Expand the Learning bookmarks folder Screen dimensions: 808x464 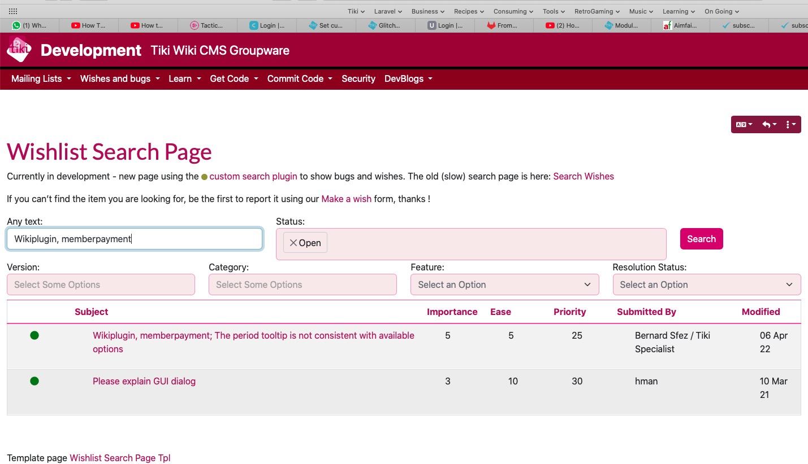click(x=679, y=11)
